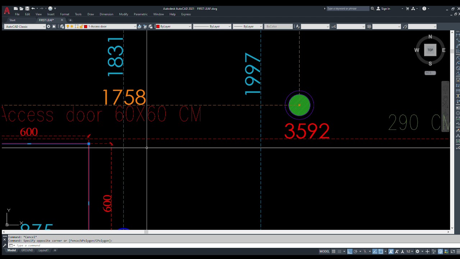Click the red layer color swatch
Viewport: 460px width, 259px height.
(x=86, y=26)
